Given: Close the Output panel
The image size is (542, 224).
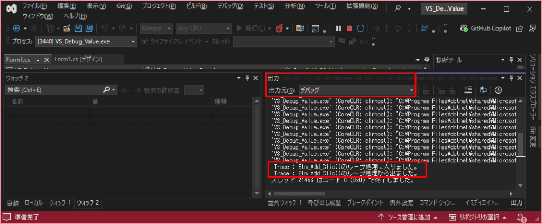Looking at the screenshot, I should [x=519, y=78].
